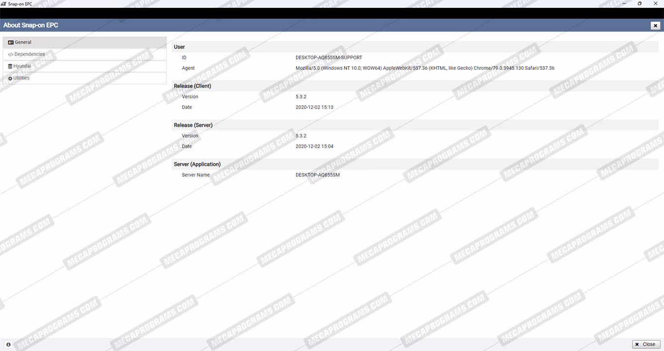Select the Hyundai tab

click(x=85, y=66)
